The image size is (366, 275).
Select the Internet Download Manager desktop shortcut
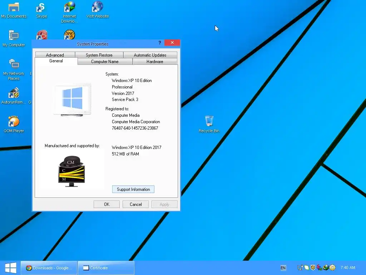pos(69,12)
